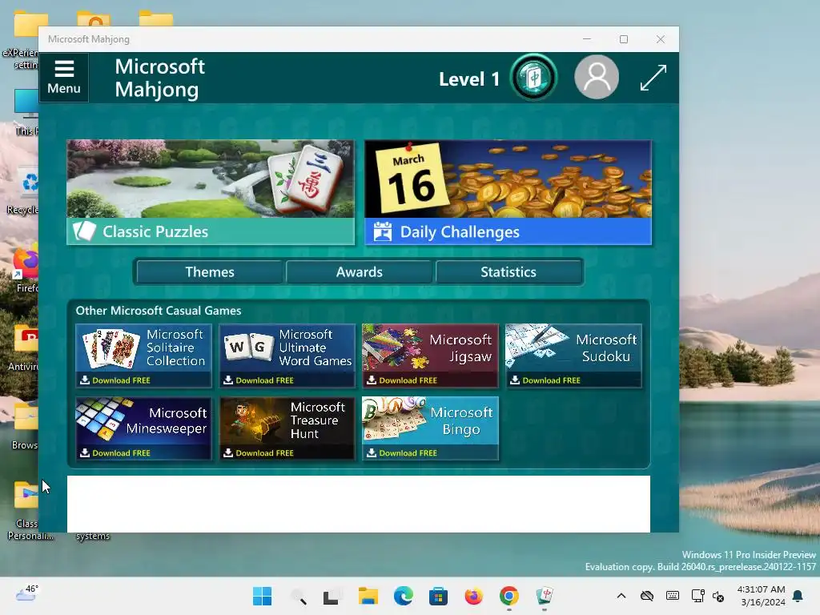This screenshot has height=615, width=820.
Task: Open taskbar Search
Action: (298, 597)
